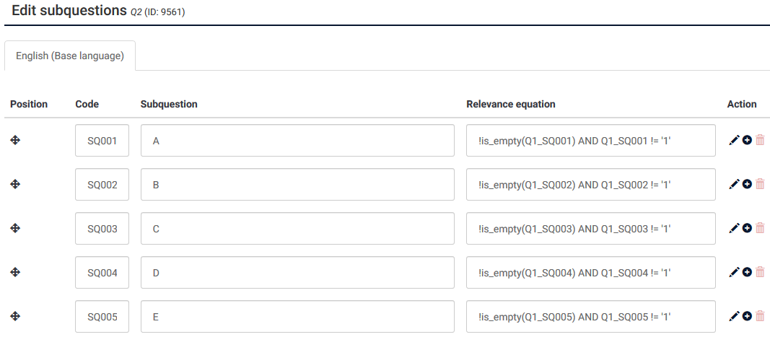This screenshot has width=770, height=337.
Task: Click the SQ001 code field
Action: click(x=102, y=141)
